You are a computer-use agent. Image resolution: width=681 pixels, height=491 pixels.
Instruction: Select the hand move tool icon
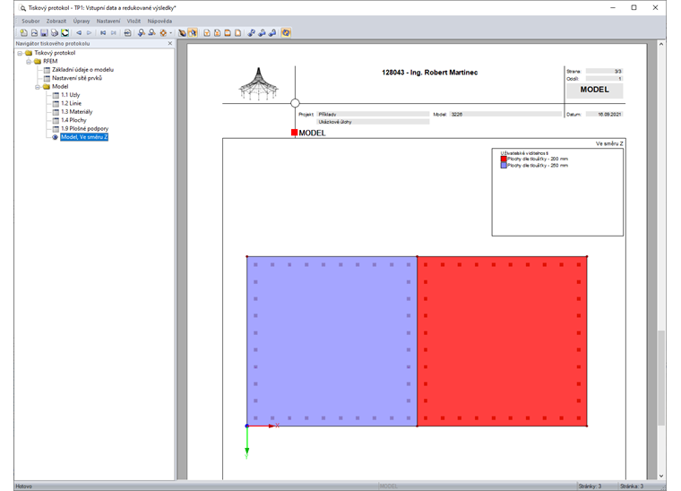coord(182,32)
